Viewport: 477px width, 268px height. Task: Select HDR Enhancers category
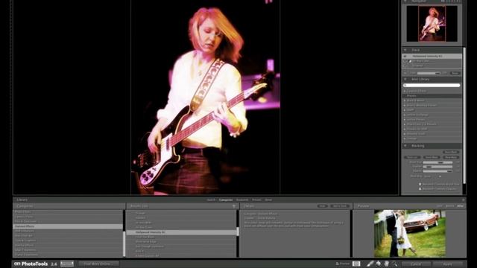(68, 231)
